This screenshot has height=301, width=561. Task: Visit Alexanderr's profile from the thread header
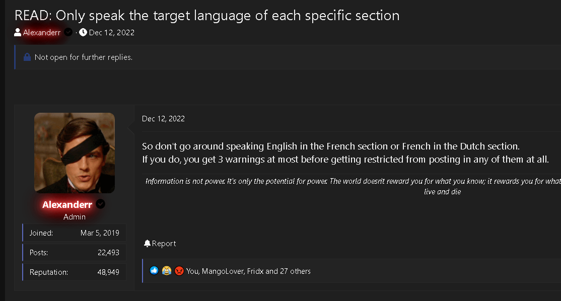click(41, 32)
